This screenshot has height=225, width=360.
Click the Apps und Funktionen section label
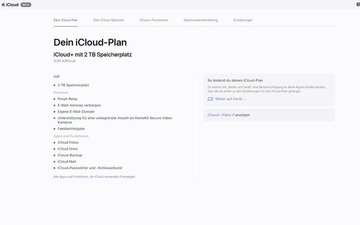pos(71,136)
